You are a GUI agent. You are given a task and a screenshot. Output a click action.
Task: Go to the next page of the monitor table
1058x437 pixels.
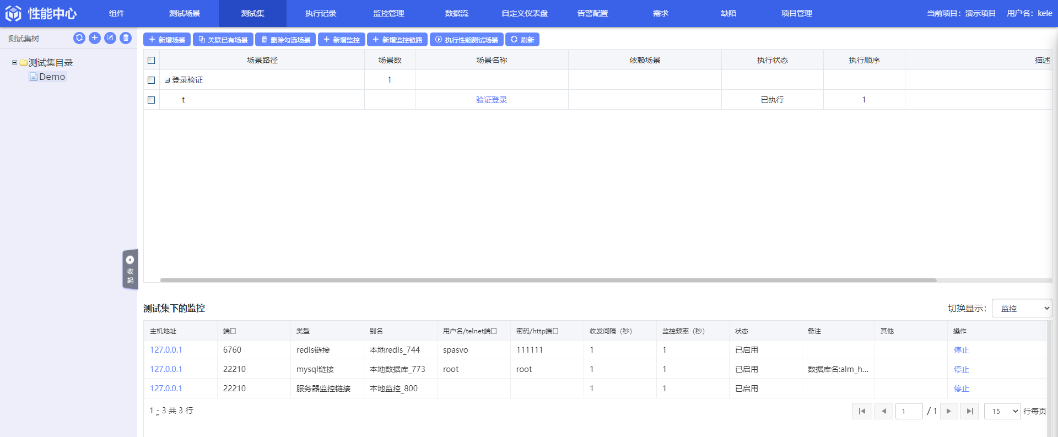(x=948, y=411)
